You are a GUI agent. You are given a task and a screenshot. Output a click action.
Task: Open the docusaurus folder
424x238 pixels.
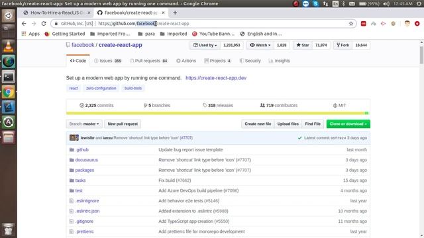pos(87,160)
